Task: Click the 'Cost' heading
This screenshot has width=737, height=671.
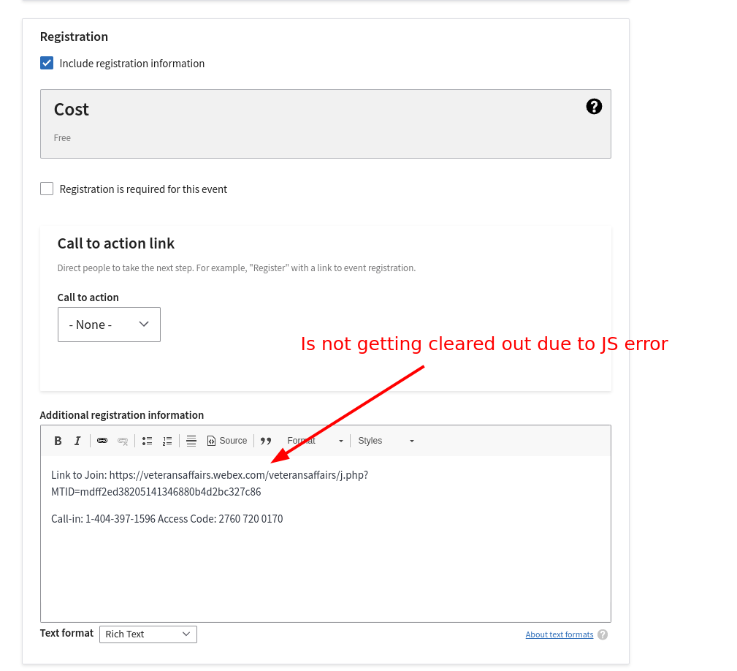Action: (71, 110)
